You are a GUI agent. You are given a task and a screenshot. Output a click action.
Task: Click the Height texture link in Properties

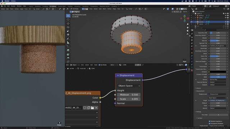tap(217, 100)
